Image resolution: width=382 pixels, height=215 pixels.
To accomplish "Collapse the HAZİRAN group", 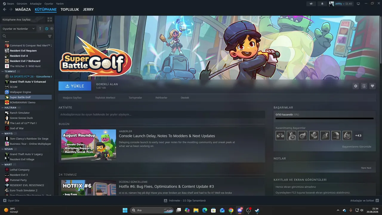I will [11, 107].
